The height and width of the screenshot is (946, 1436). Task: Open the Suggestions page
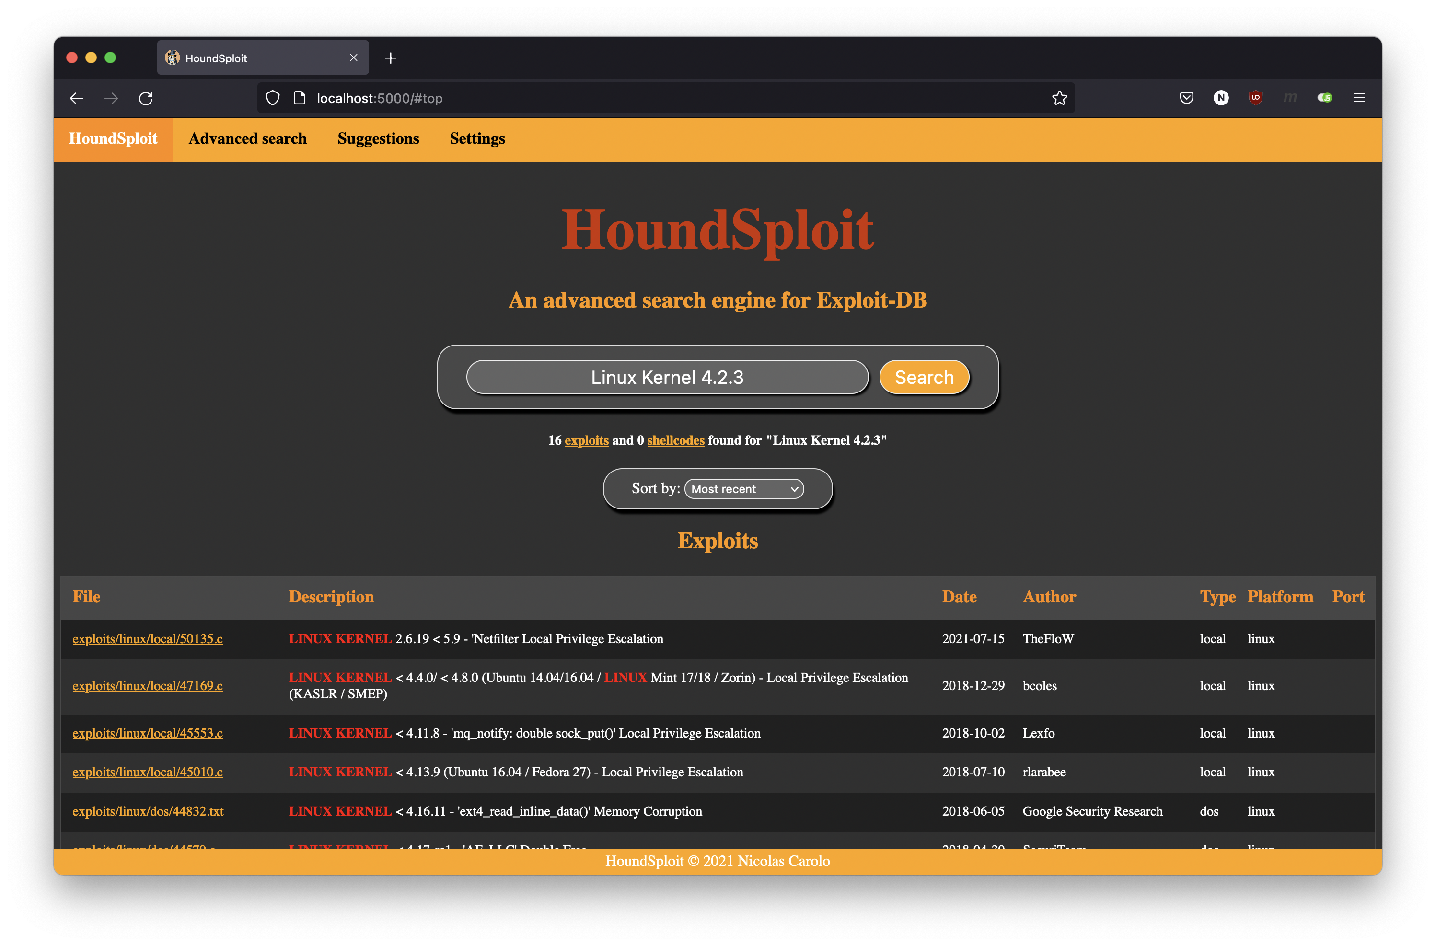point(378,139)
